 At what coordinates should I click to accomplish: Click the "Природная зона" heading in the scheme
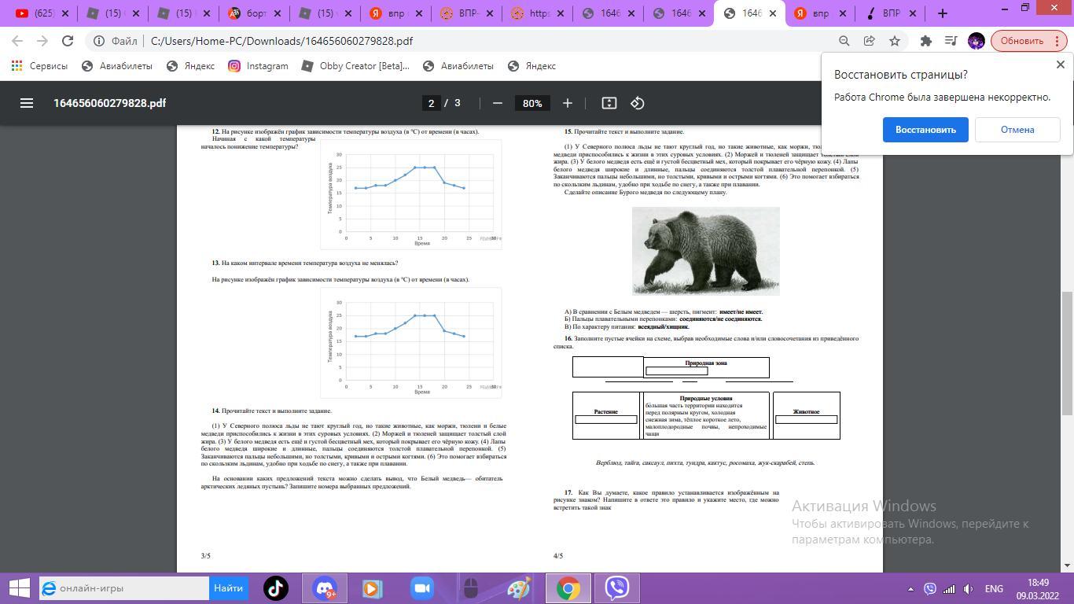(x=706, y=363)
